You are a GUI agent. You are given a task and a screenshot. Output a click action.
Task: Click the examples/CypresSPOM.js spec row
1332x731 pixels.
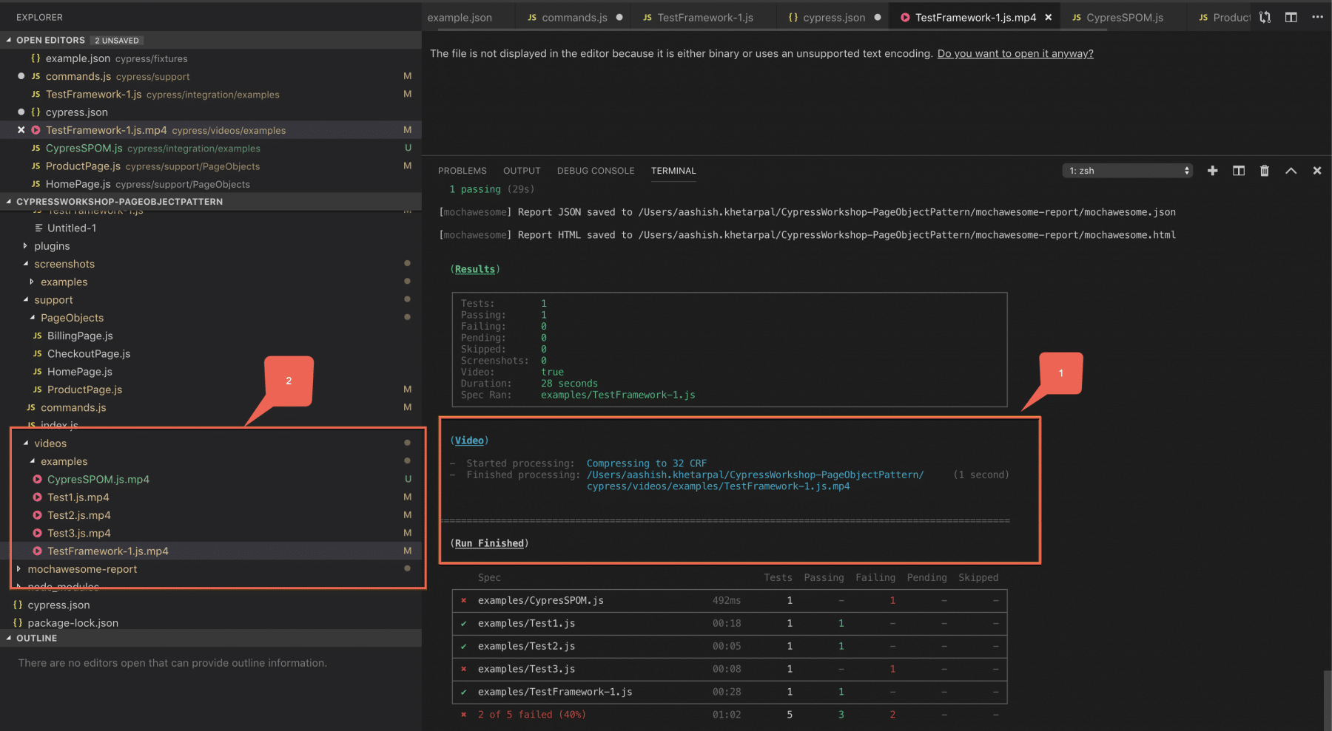[x=729, y=600]
